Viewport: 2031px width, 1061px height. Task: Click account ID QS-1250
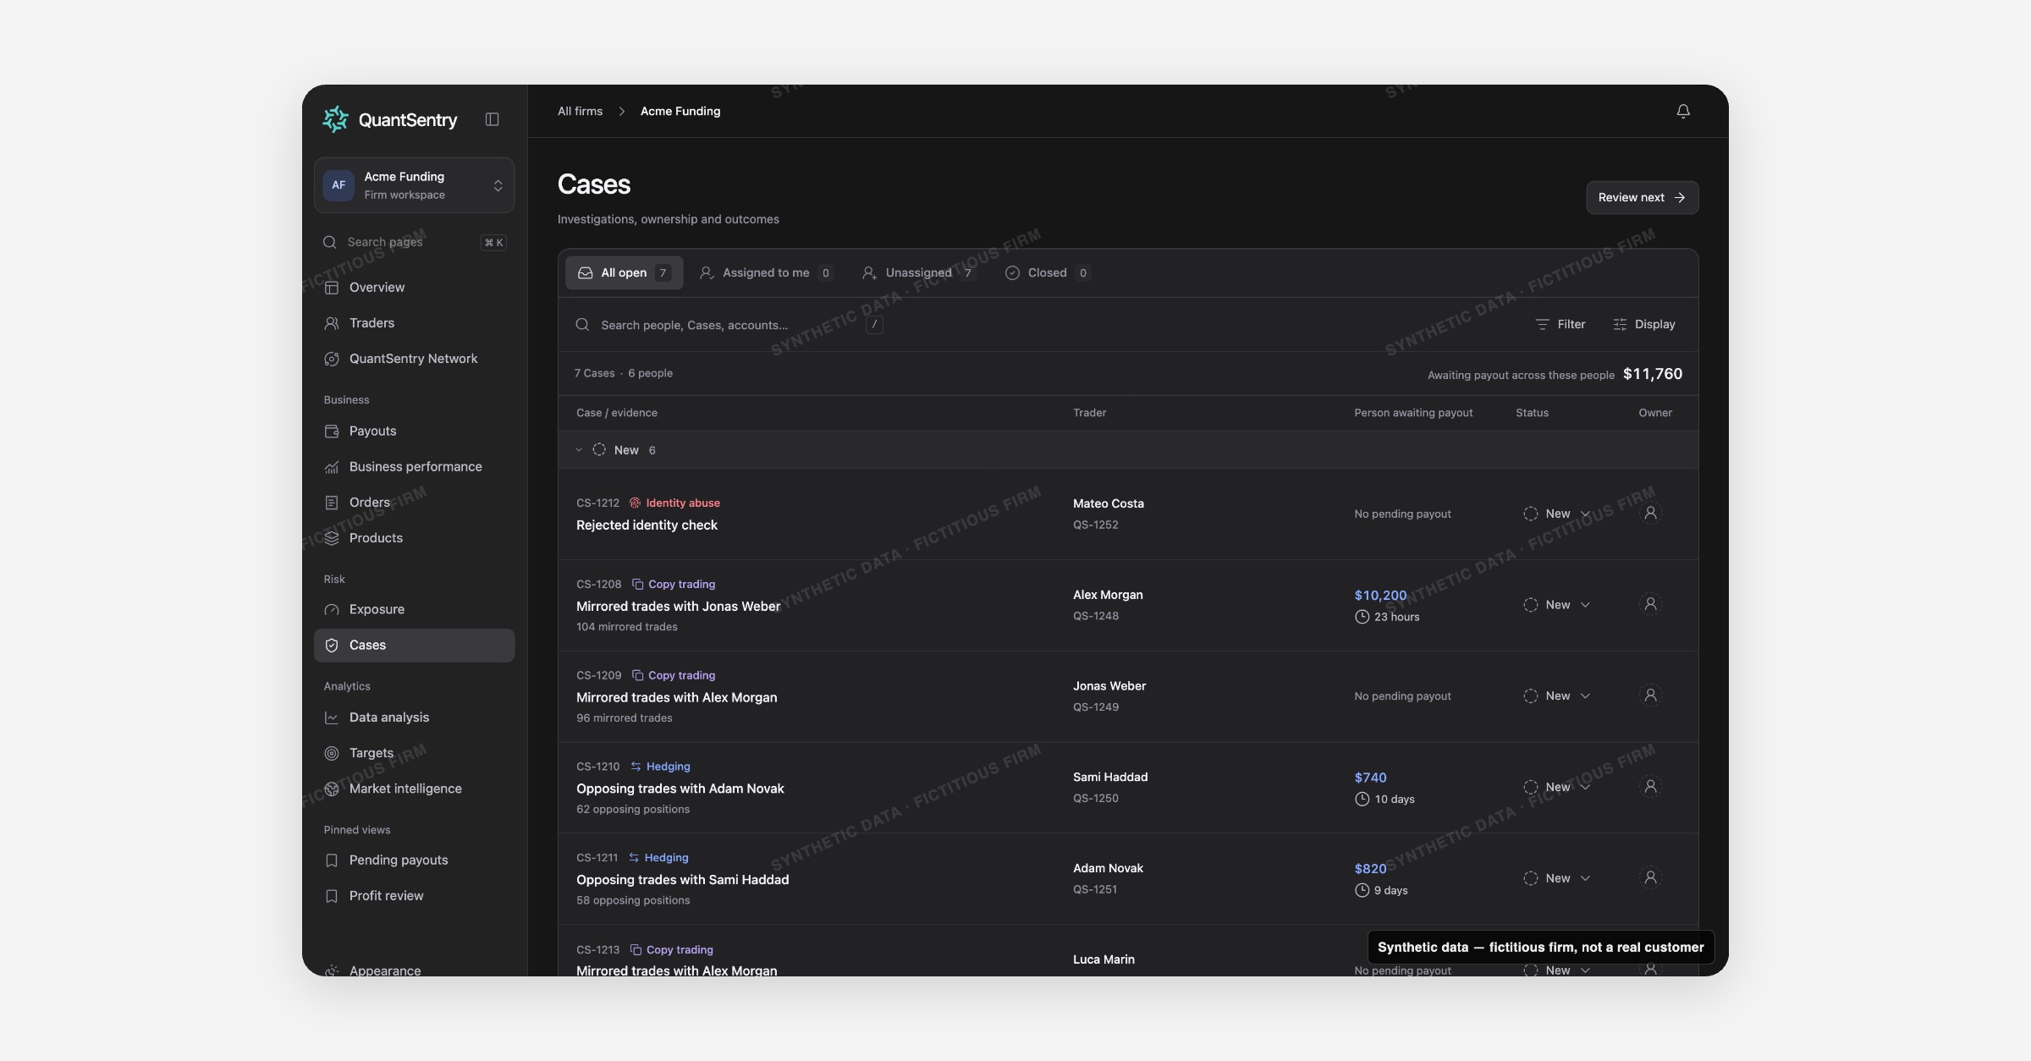pos(1096,798)
